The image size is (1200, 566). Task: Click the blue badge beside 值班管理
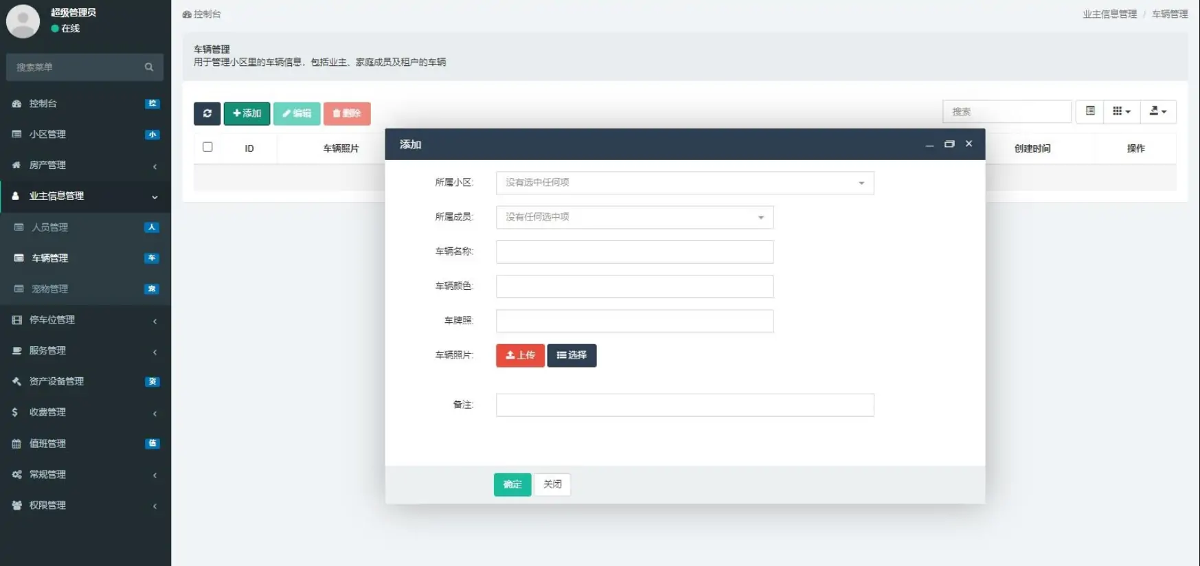coord(152,444)
